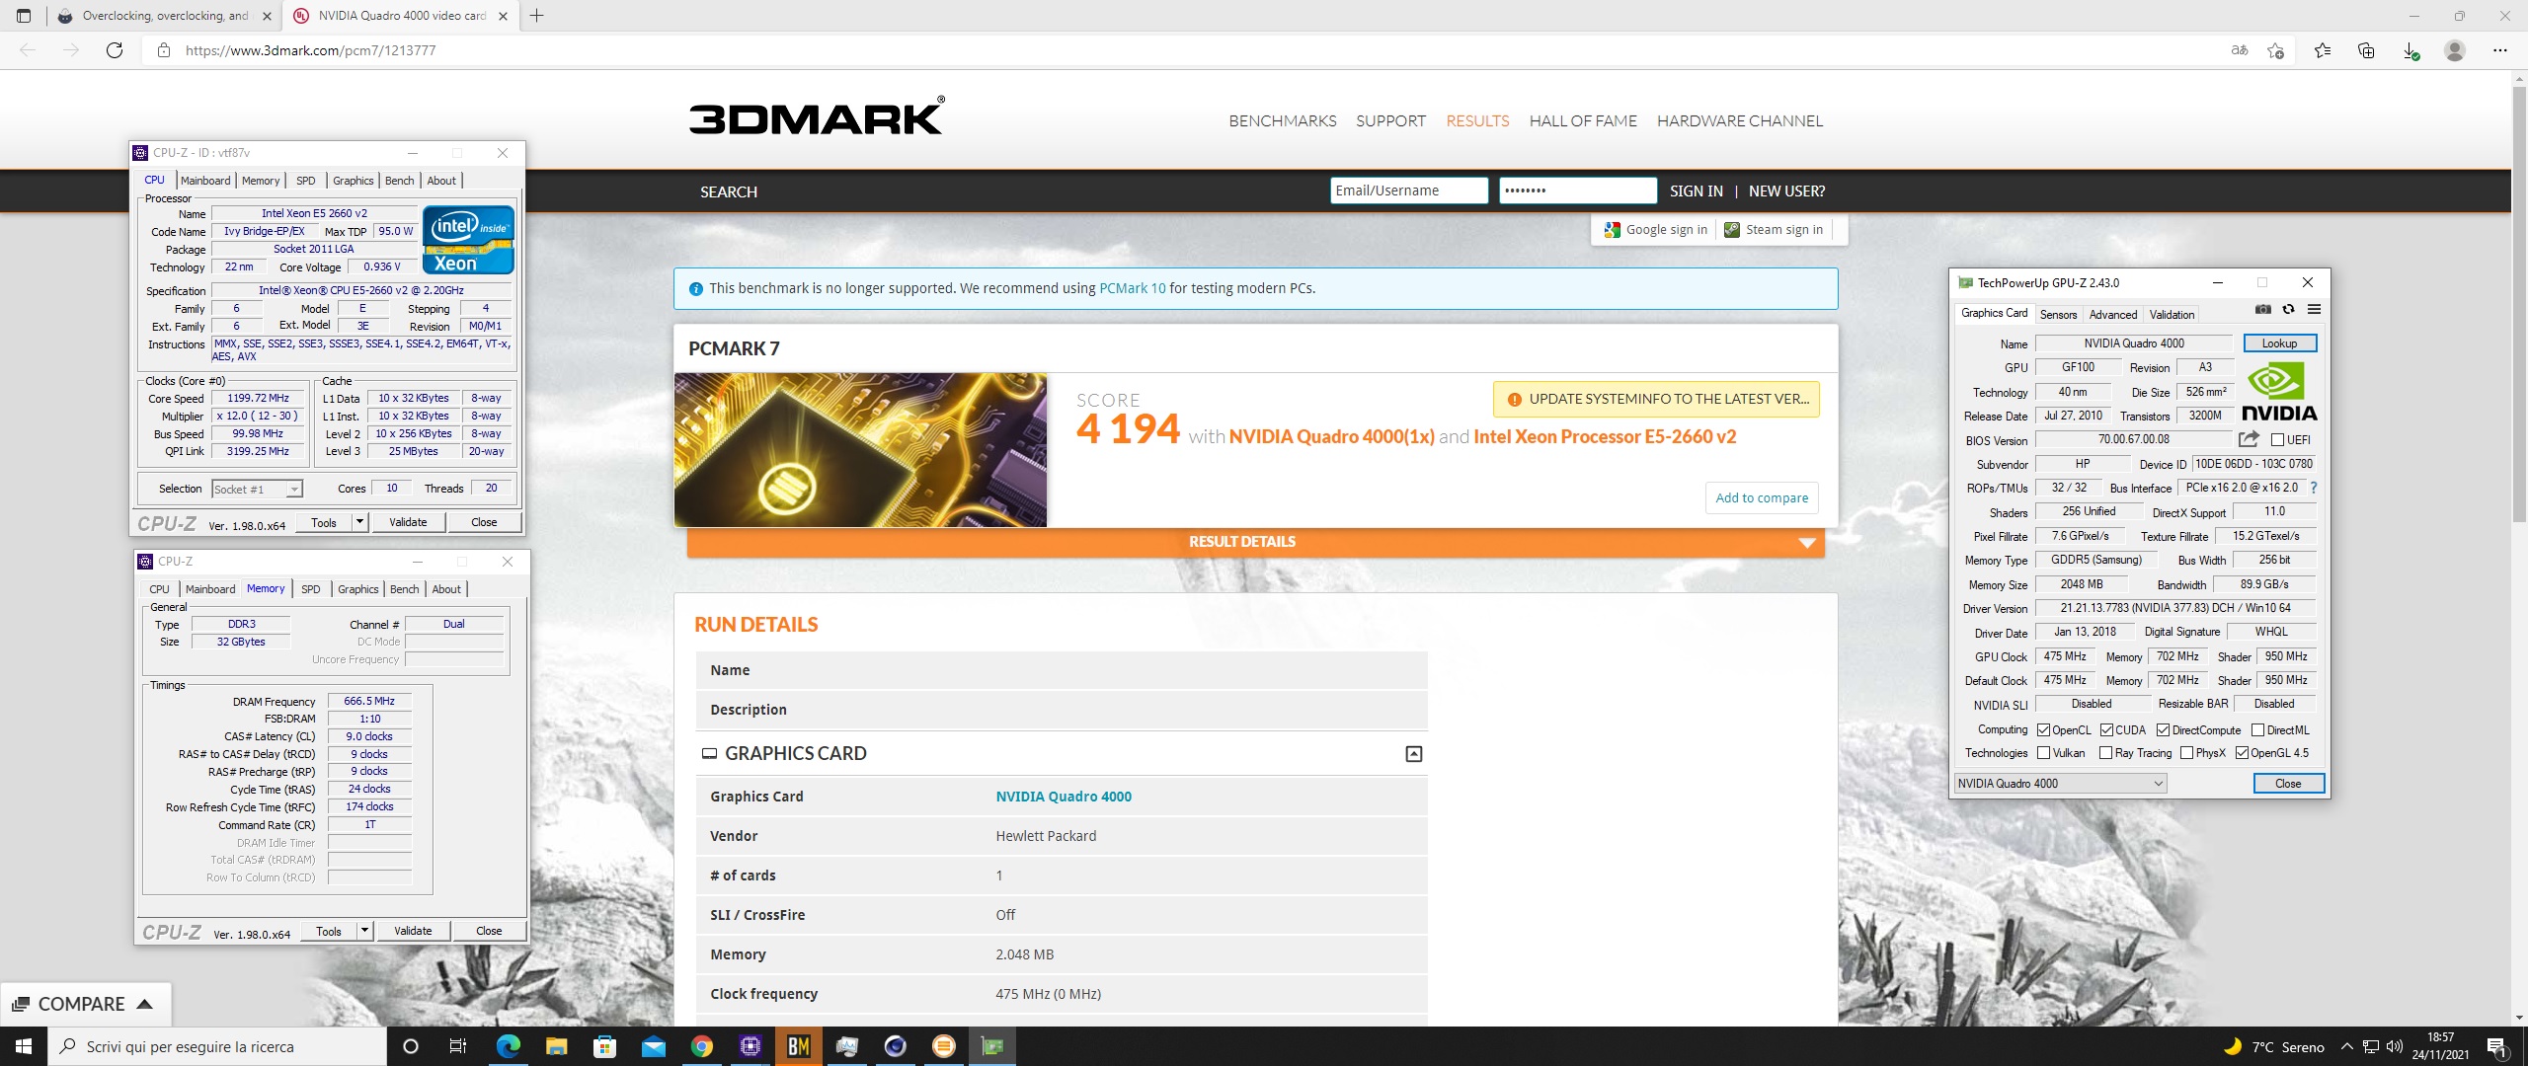The width and height of the screenshot is (2528, 1066).
Task: Click the translate page icon in address bar
Action: (x=2240, y=50)
